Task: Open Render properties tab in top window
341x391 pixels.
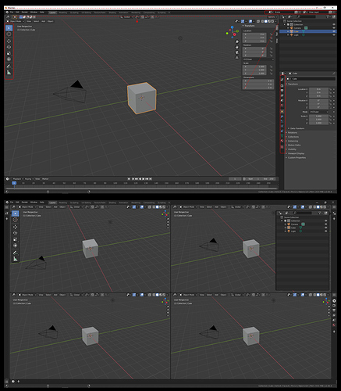Action: [282, 85]
